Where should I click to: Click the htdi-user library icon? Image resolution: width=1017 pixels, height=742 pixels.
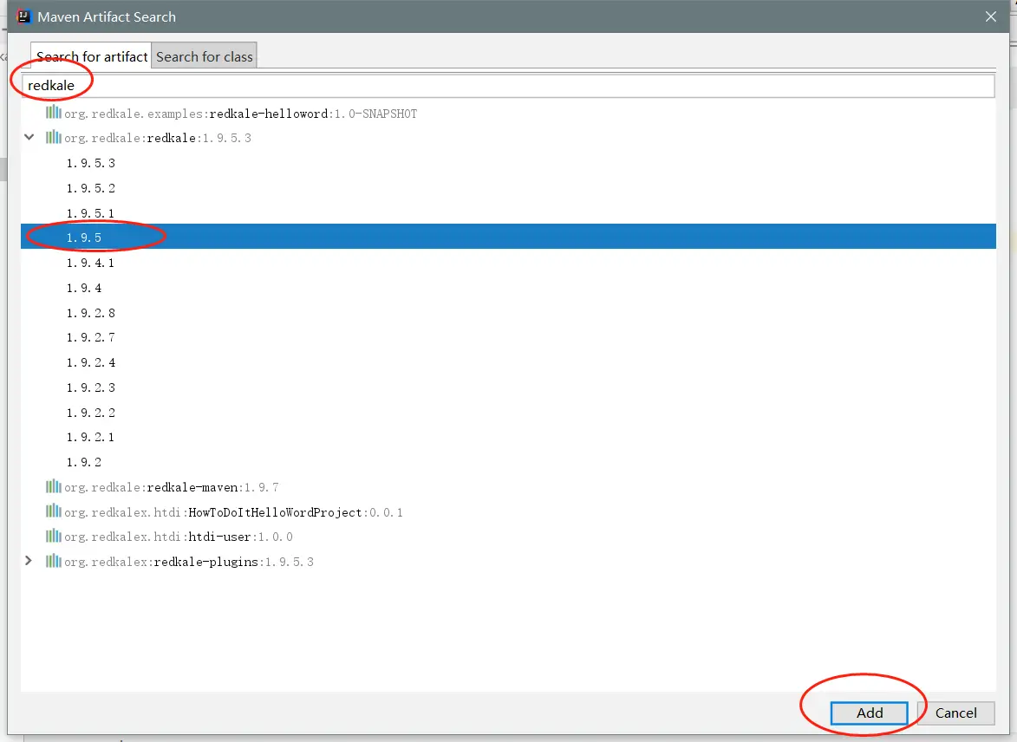[x=53, y=537]
